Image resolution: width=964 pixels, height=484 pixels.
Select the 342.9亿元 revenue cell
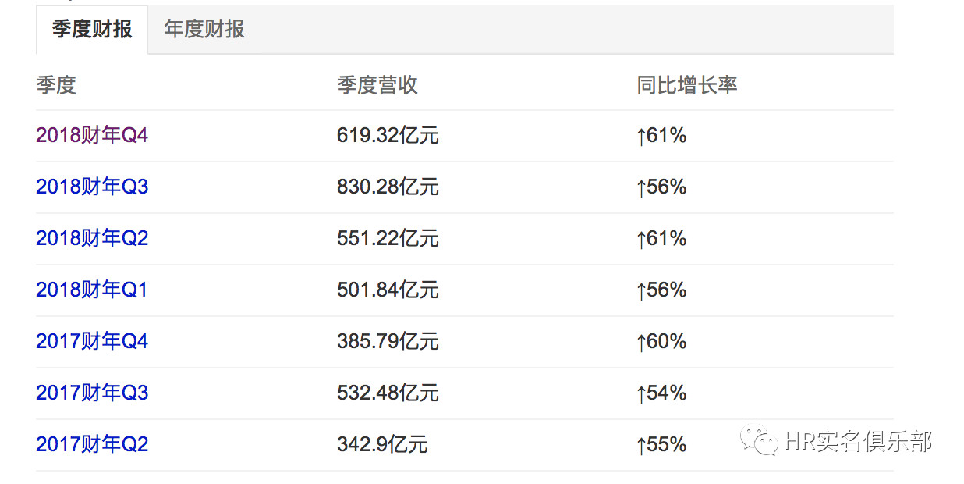[x=382, y=445]
